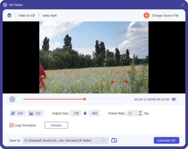Screen dimensions: 188x149
Task: Mute audio with the speaker icon
Action: pos(174,99)
